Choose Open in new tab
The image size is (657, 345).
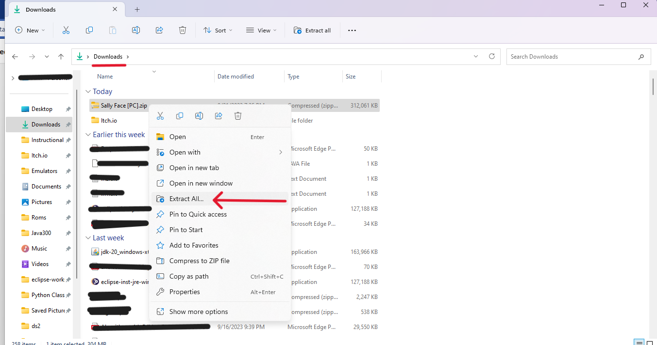220,168
